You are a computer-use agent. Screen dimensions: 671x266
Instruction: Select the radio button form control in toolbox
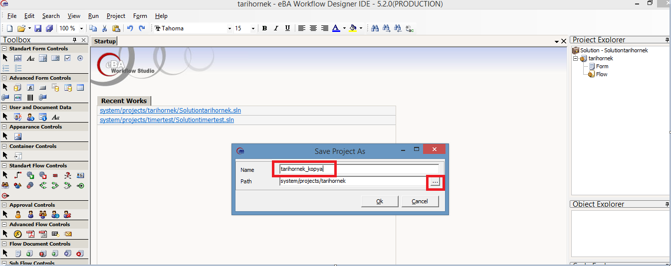pos(80,58)
